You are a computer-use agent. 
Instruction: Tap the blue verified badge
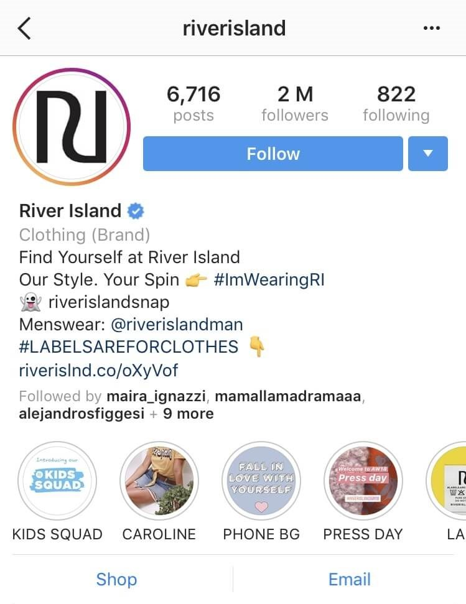(x=136, y=211)
